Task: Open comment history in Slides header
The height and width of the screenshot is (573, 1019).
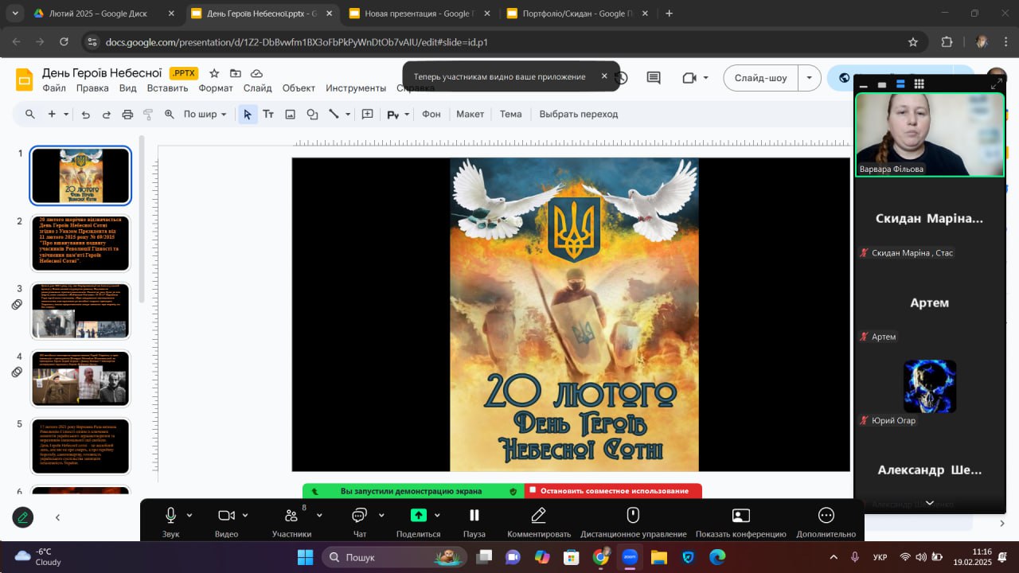Action: click(x=622, y=78)
